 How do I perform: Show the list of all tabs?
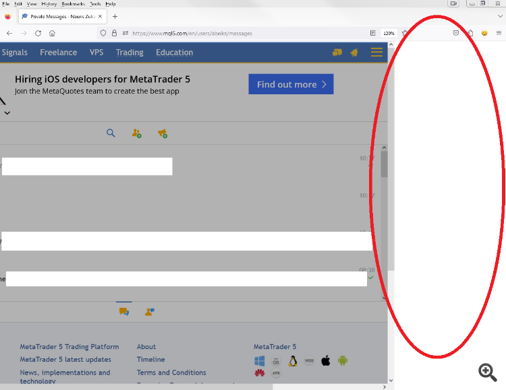(500, 16)
